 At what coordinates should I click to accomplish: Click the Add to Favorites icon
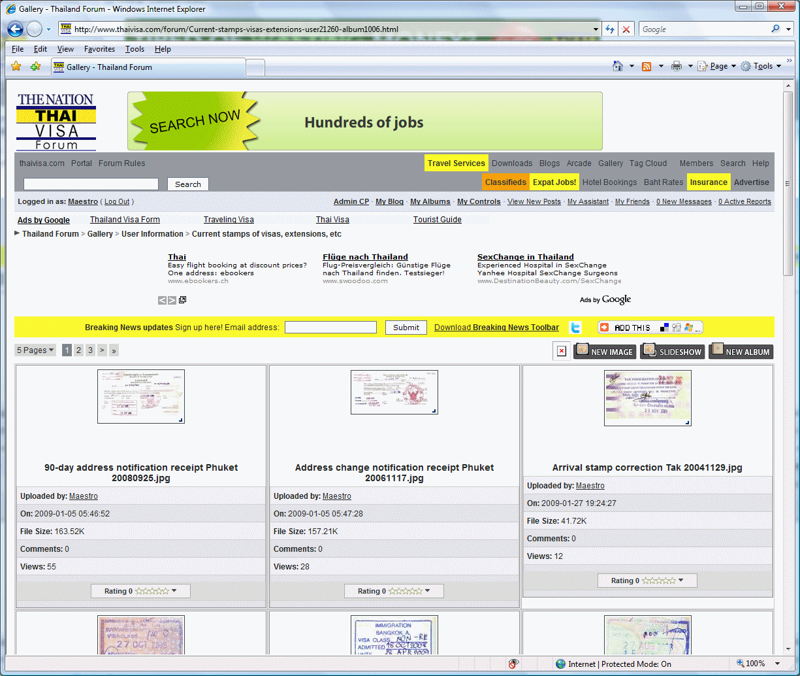tap(36, 67)
